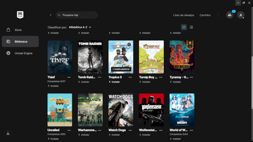
Task: Open Warhammer Gladius game cover
Action: [90, 110]
